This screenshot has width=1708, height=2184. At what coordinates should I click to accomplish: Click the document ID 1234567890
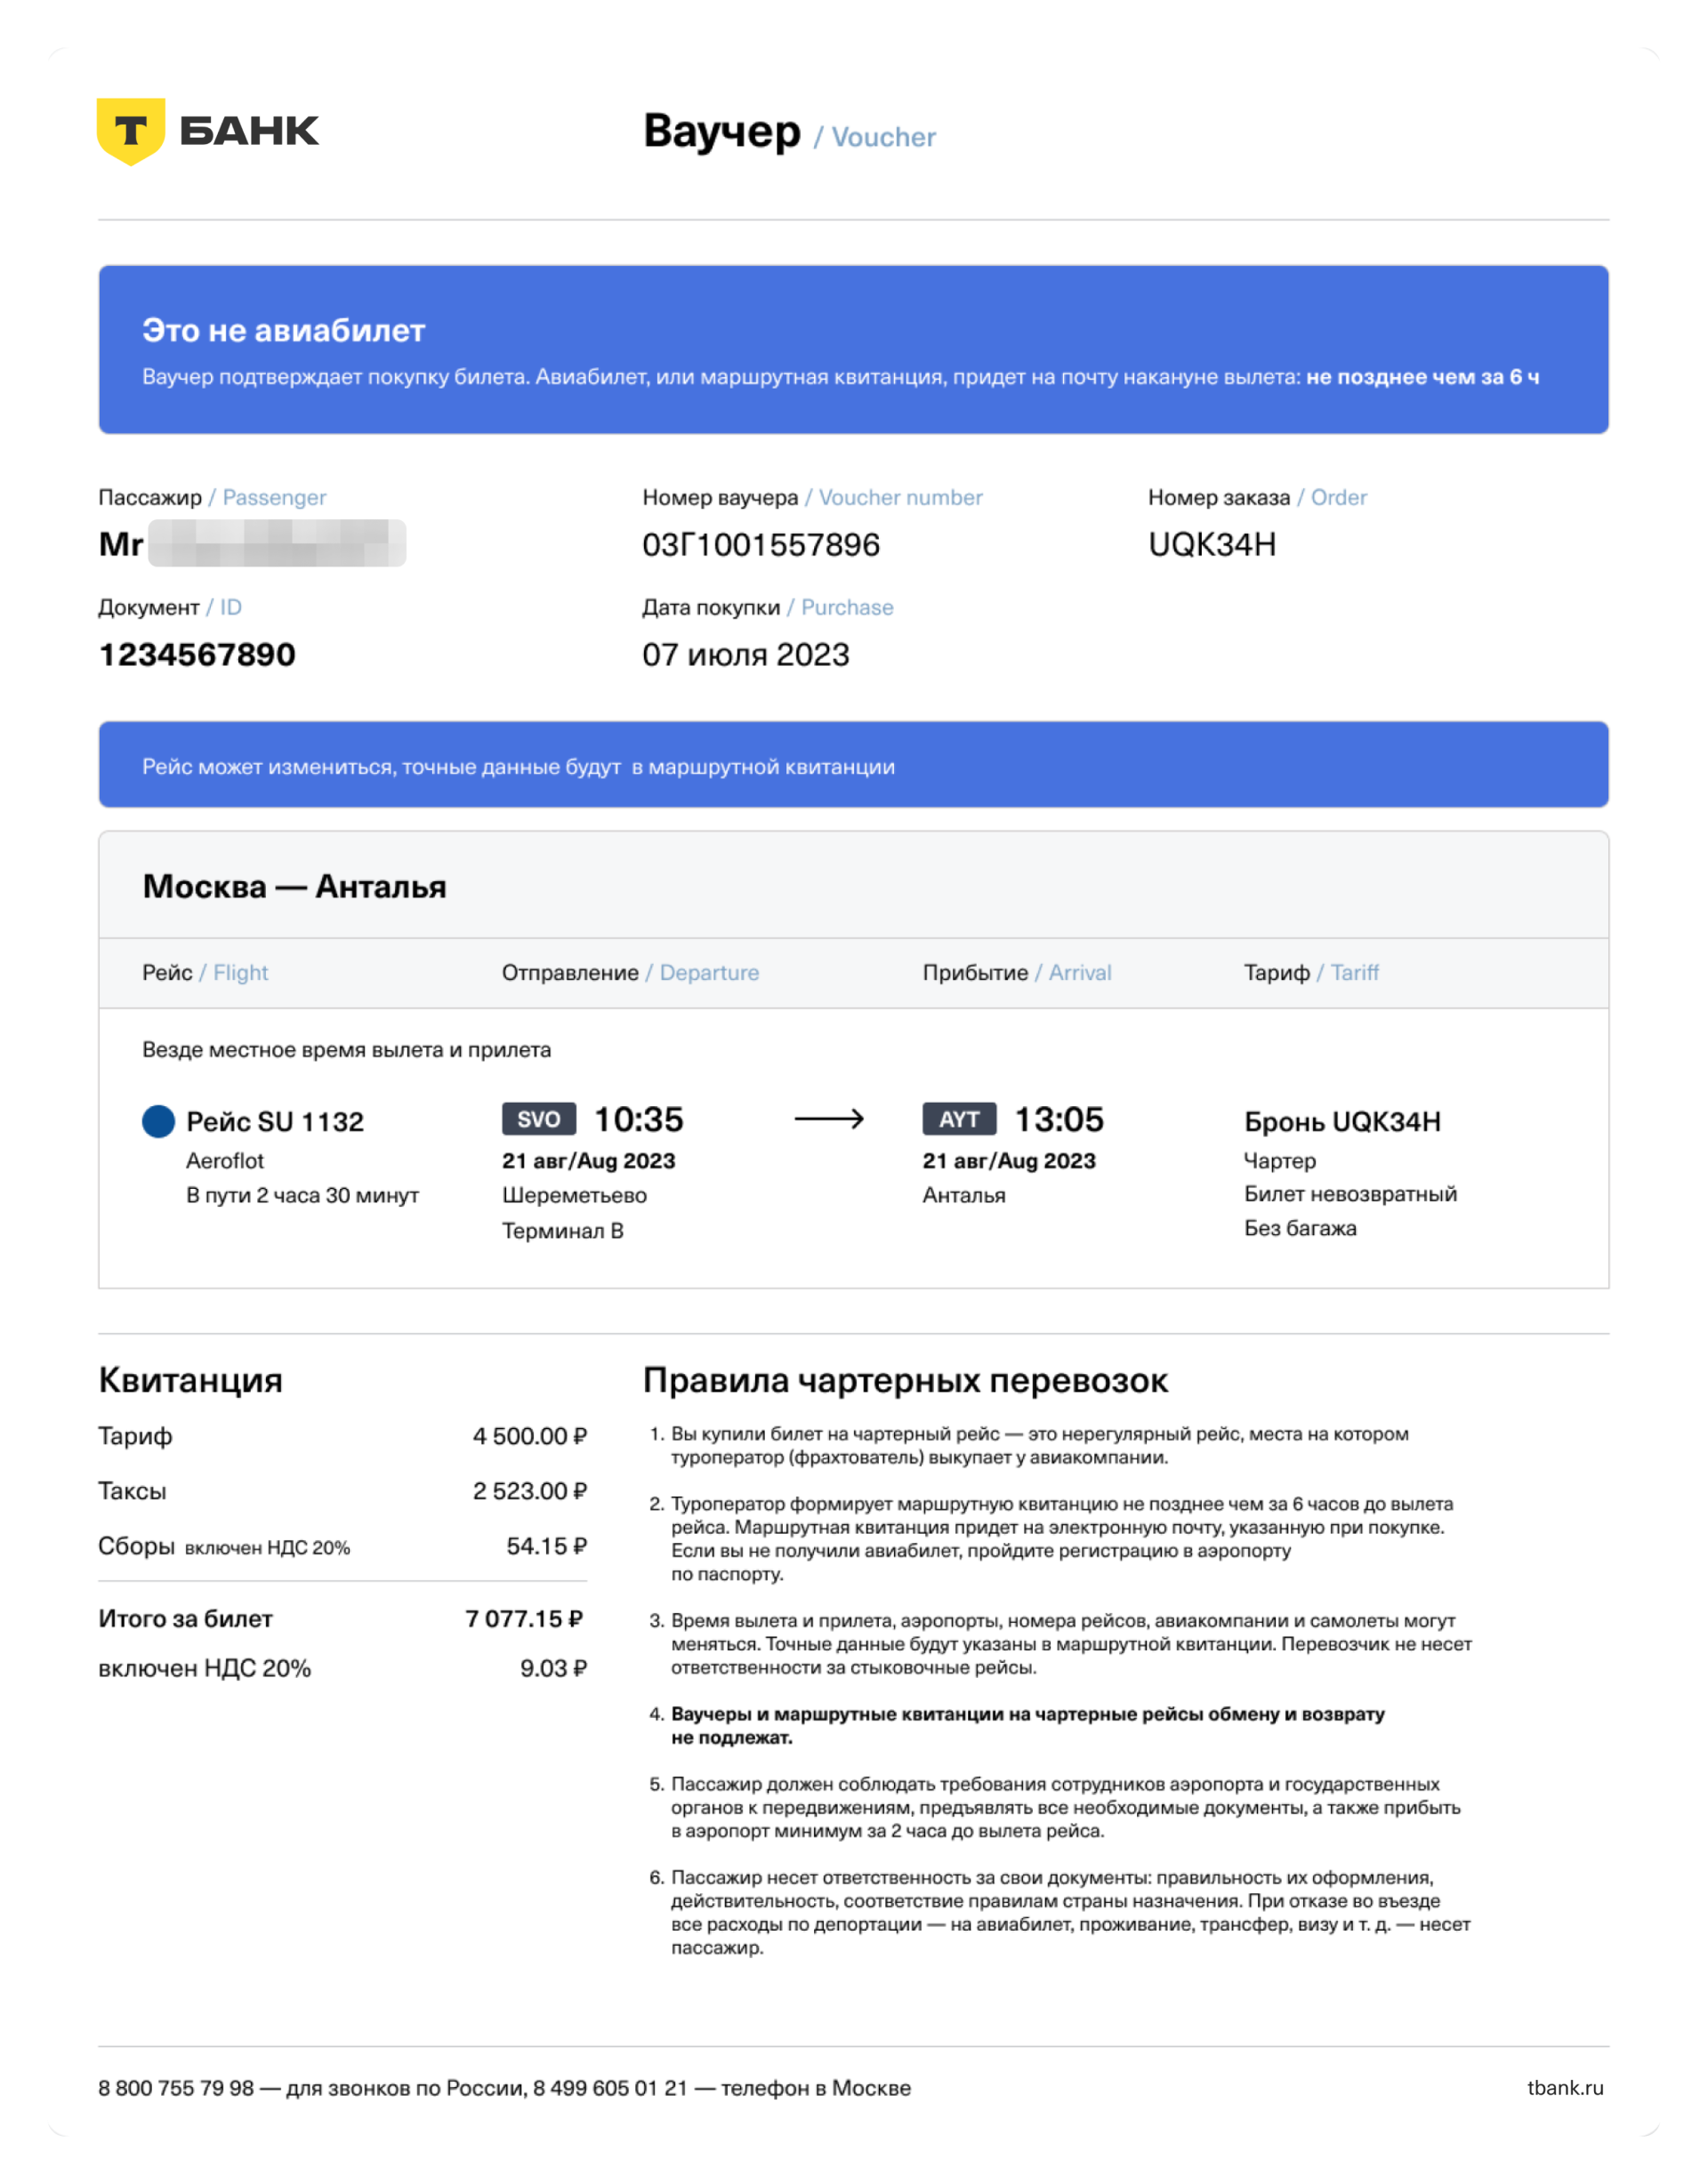[x=197, y=655]
